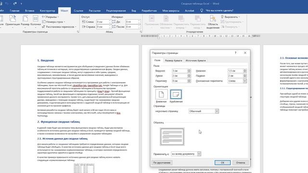Launch Page Setup dialog from ribbon group corner
Viewport: 308px width, 173px height.
[78, 32]
